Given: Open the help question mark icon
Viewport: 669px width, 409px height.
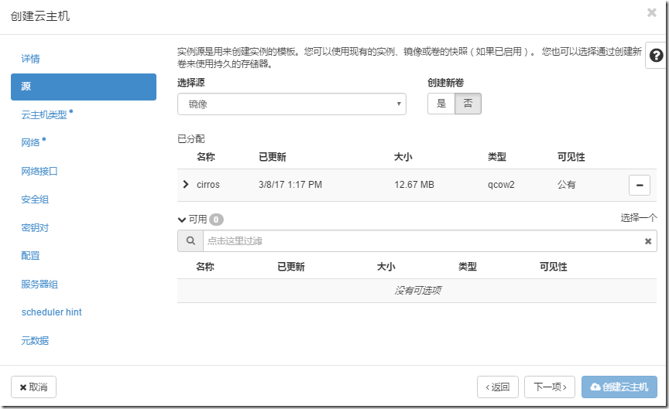Looking at the screenshot, I should pyautogui.click(x=656, y=56).
